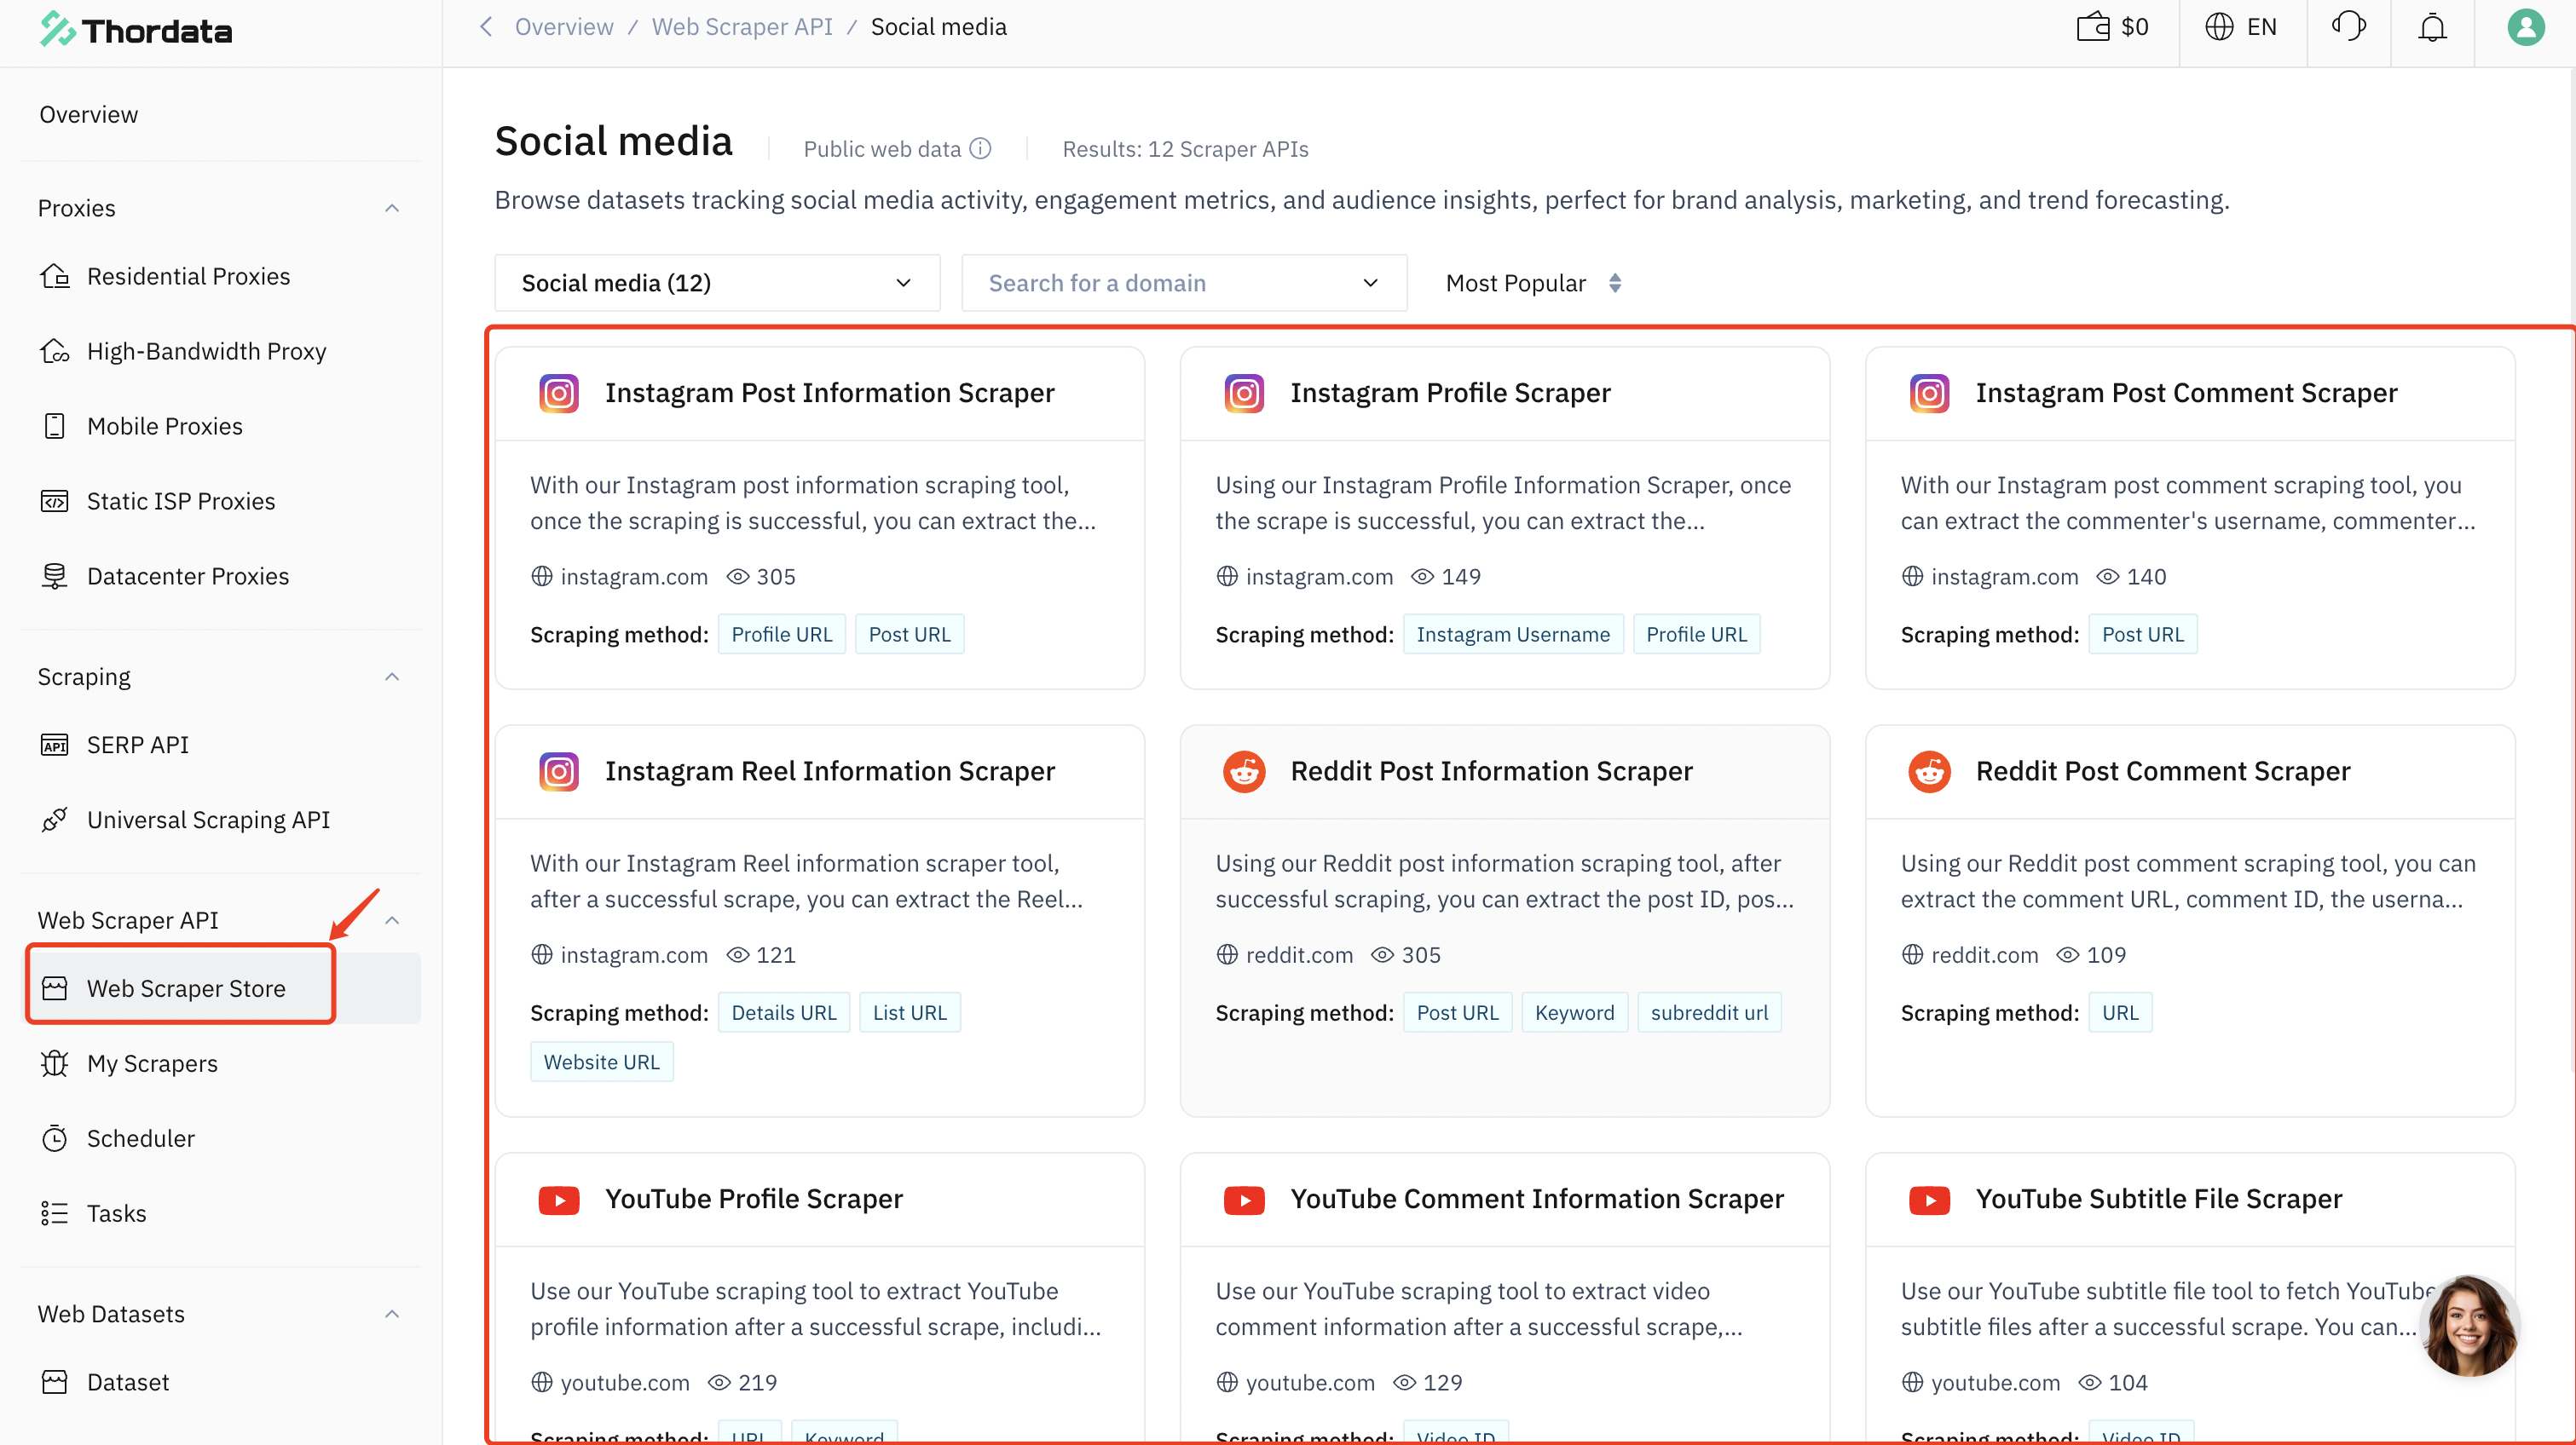
Task: Click the back arrow in the breadcrumb
Action: [486, 27]
